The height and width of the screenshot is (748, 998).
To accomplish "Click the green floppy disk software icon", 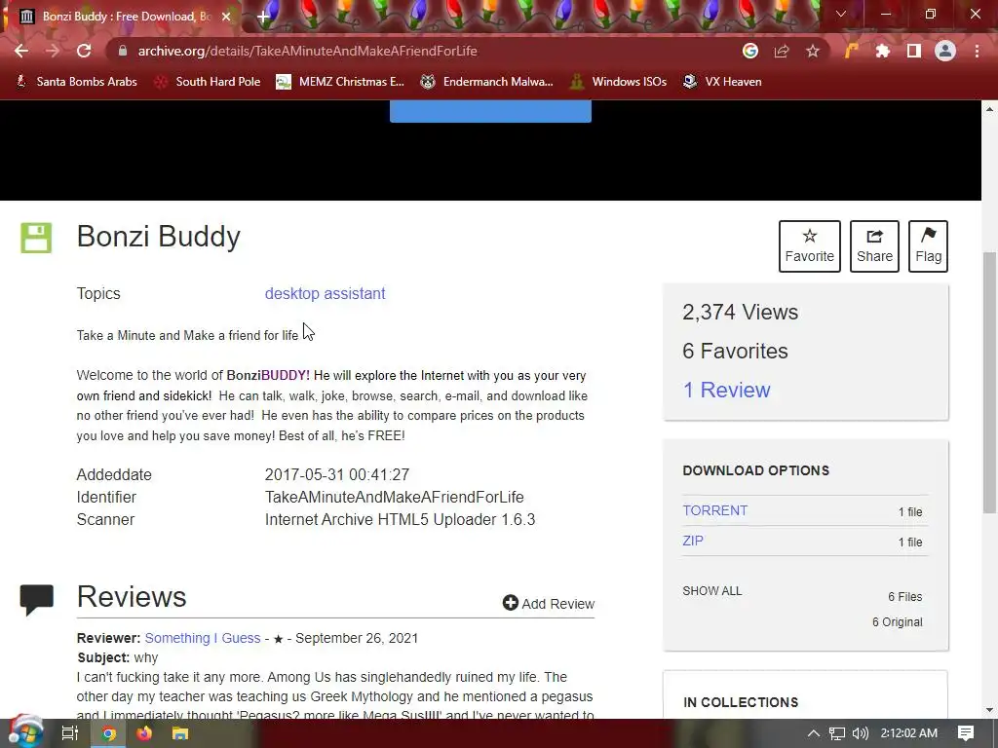I will (x=36, y=238).
